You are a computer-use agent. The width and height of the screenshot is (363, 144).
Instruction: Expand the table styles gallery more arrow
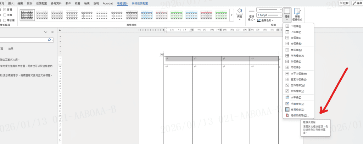tap(231, 15)
